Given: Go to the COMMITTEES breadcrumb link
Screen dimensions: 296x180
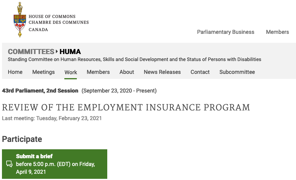Looking at the screenshot, I should (x=31, y=52).
